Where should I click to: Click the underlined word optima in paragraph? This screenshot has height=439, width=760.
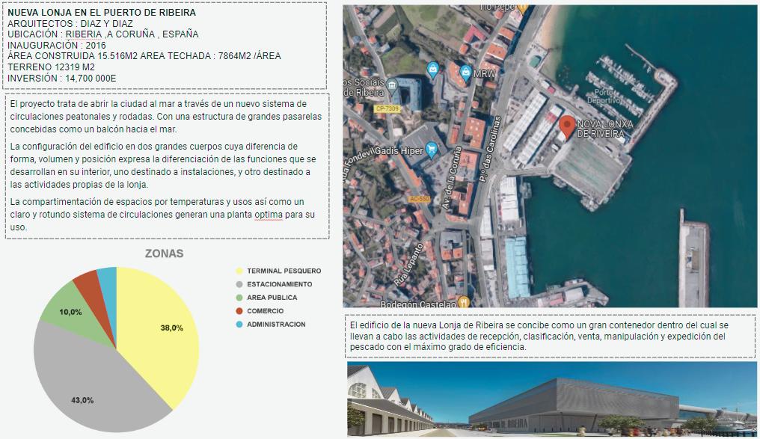click(269, 215)
